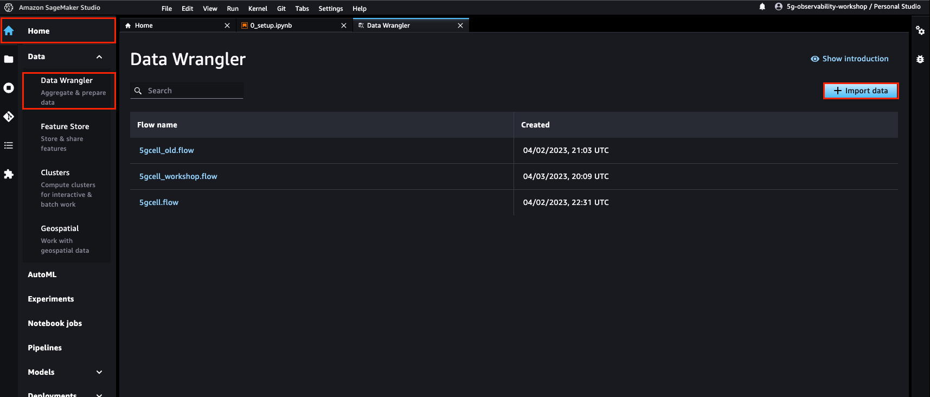
Task: Open the Tabs menu
Action: pos(302,9)
